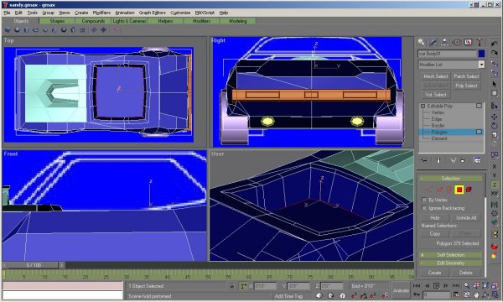Enable the Ignore Backfacing checkbox

click(x=424, y=208)
